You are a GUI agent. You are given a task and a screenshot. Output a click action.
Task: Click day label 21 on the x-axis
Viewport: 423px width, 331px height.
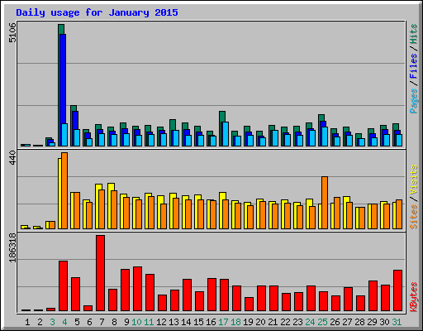[x=273, y=322]
